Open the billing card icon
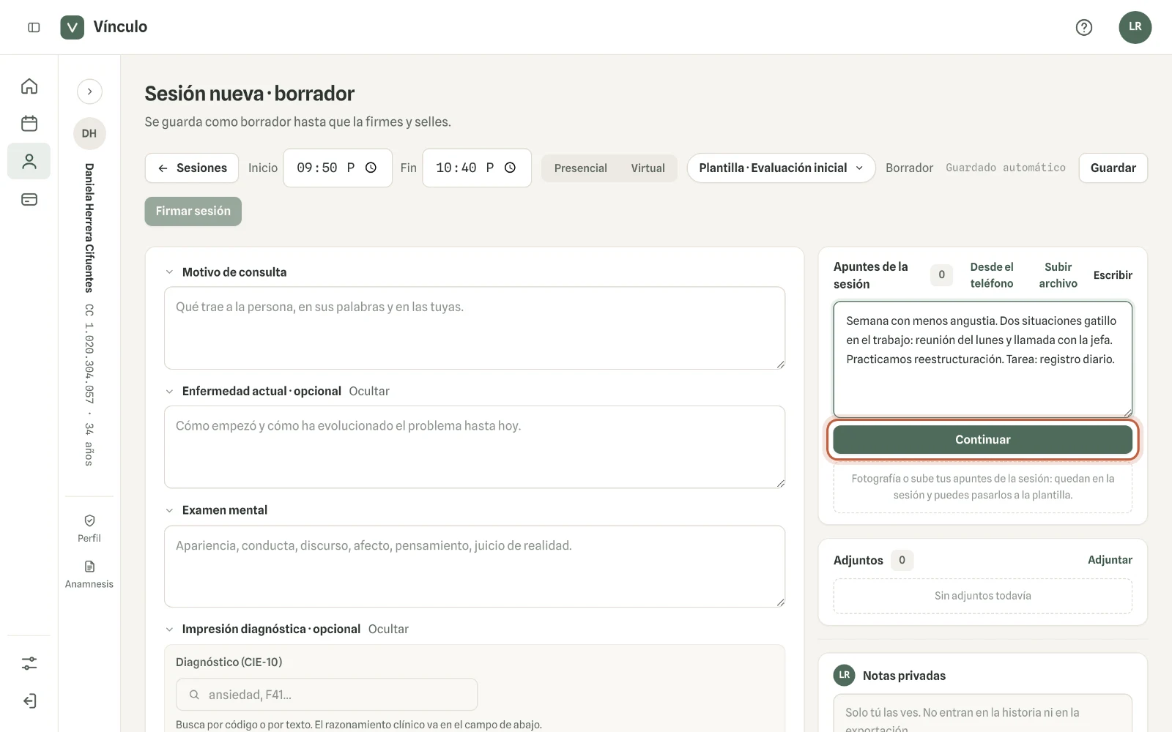Image resolution: width=1172 pixels, height=732 pixels. [29, 199]
